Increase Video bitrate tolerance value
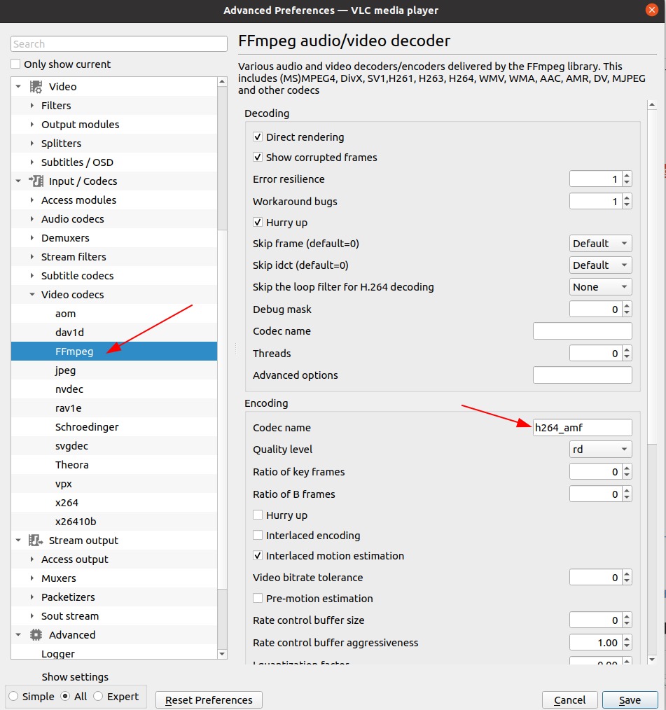Image resolution: width=666 pixels, height=710 pixels. (x=627, y=573)
